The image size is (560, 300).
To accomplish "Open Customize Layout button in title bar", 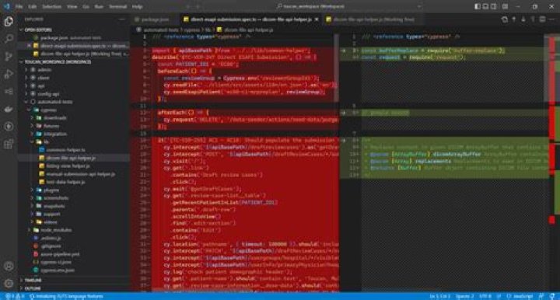I will pos(505,6).
